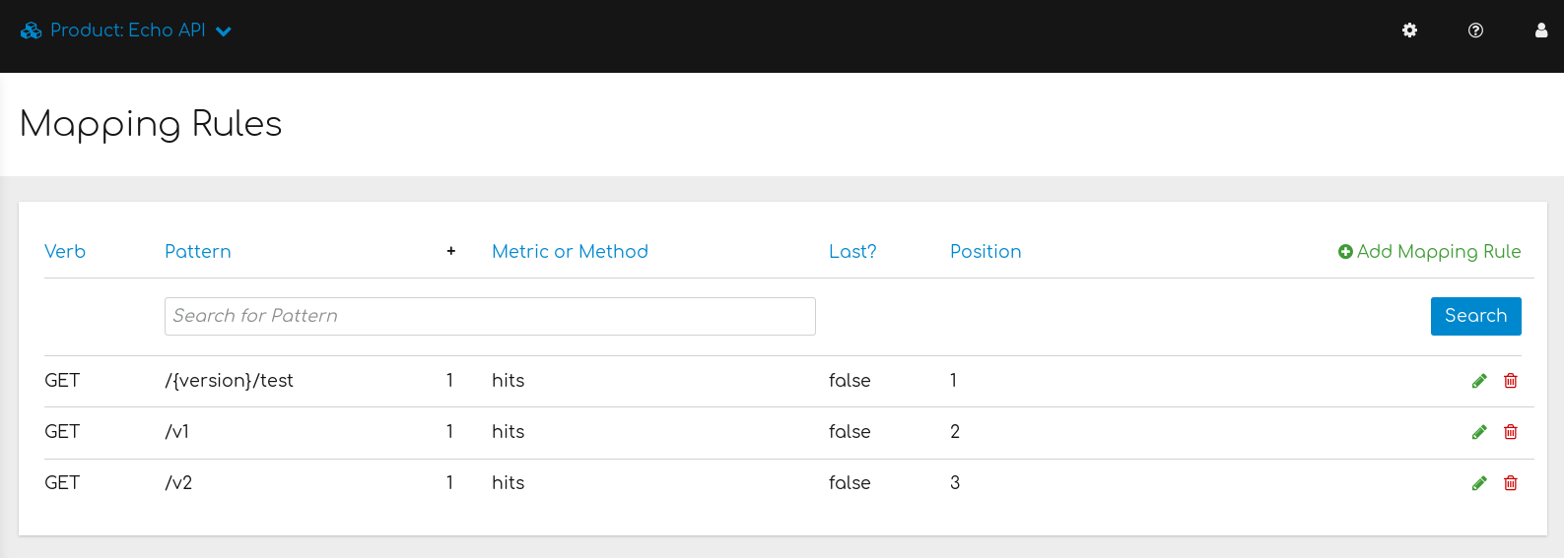The width and height of the screenshot is (1564, 558).
Task: Sort rules by Verb column
Action: 65,252
